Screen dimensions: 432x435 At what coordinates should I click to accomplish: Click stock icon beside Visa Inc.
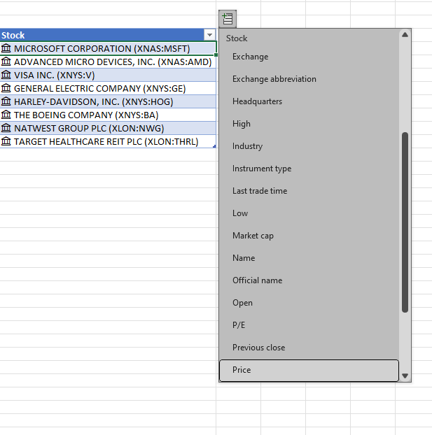6,75
